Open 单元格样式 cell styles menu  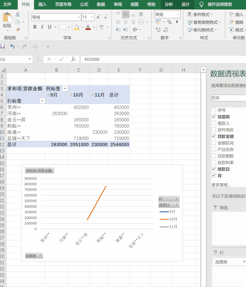202,30
